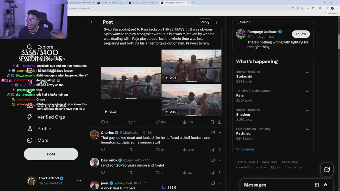This screenshot has height=191, width=340.
Task: Share Charles's comment
Action: coord(219,150)
